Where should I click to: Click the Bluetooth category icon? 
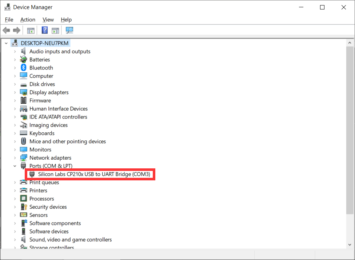pos(24,68)
